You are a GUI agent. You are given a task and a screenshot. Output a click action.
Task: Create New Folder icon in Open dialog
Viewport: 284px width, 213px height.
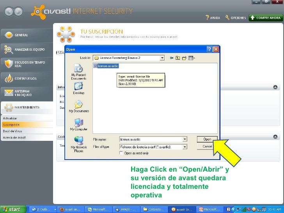tap(184, 58)
